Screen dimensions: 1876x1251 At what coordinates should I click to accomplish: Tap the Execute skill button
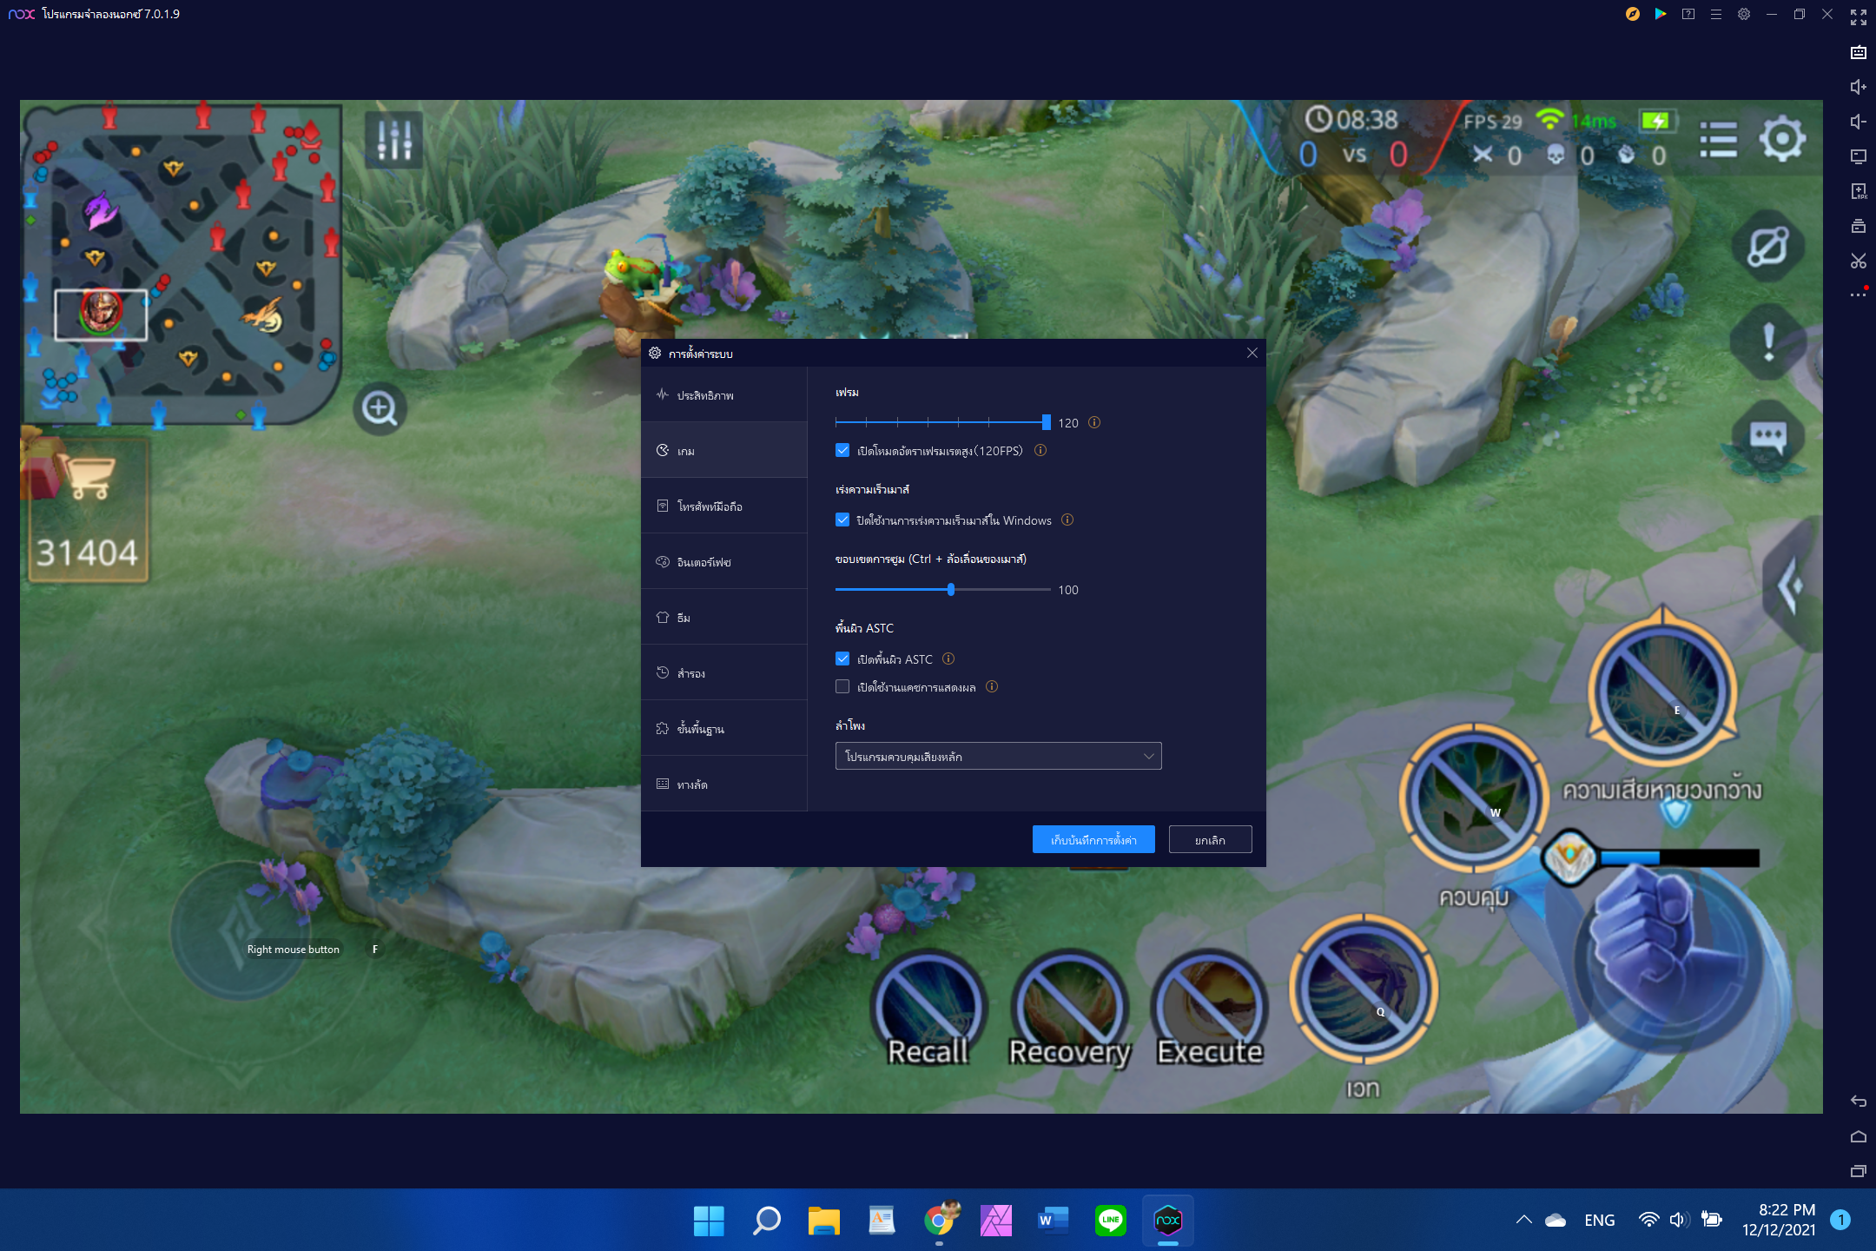(x=1210, y=1009)
